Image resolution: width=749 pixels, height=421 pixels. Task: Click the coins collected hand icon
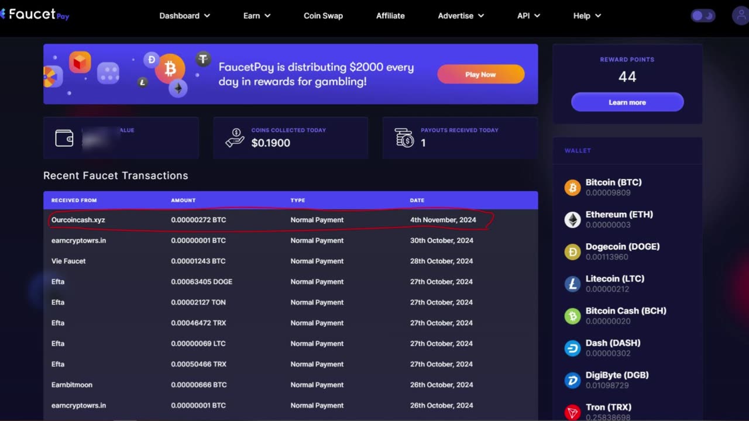tap(235, 138)
